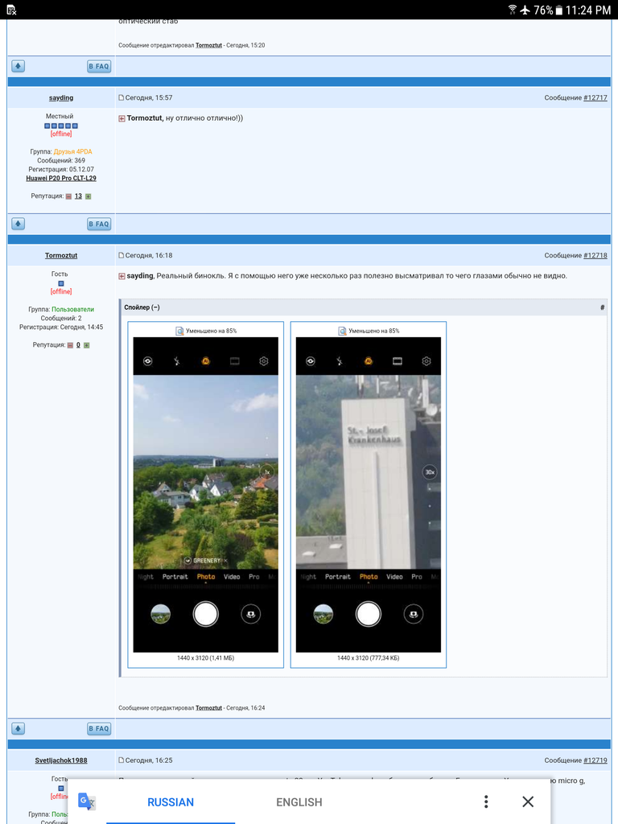This screenshot has height=824, width=618.
Task: Decrease sayding's reputation with minus icon
Action: [68, 196]
